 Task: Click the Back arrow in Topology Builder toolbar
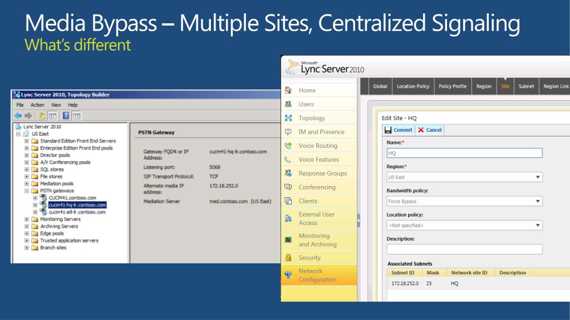(18, 116)
